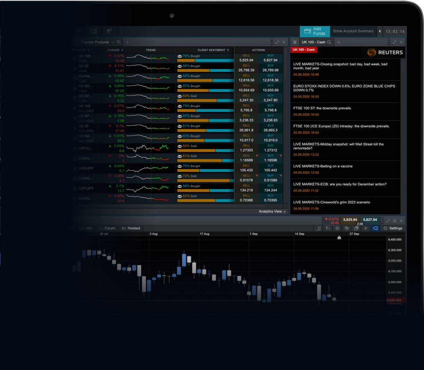Screen dimensions: 424x370
Task: Click the Add Funds button
Action: click(x=315, y=31)
